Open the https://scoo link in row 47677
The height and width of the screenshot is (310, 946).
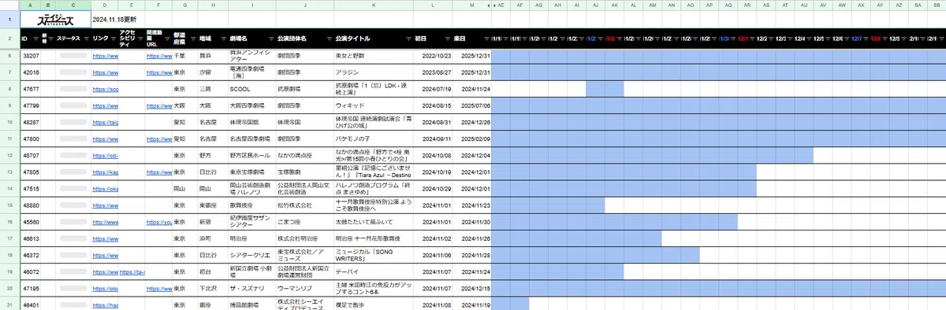pos(105,89)
